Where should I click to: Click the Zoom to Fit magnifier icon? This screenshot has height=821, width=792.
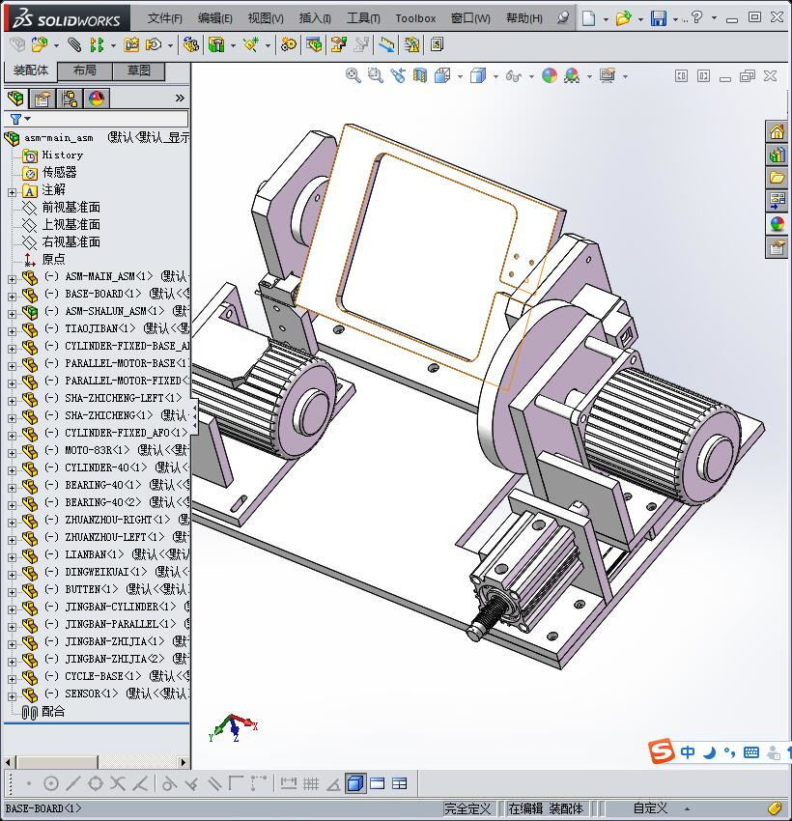[x=354, y=75]
